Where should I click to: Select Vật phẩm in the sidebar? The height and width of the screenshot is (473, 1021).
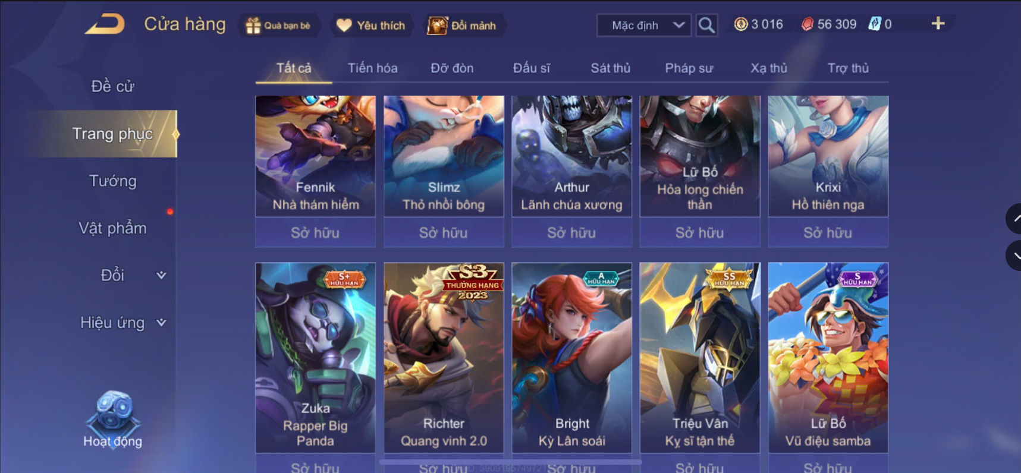click(112, 228)
